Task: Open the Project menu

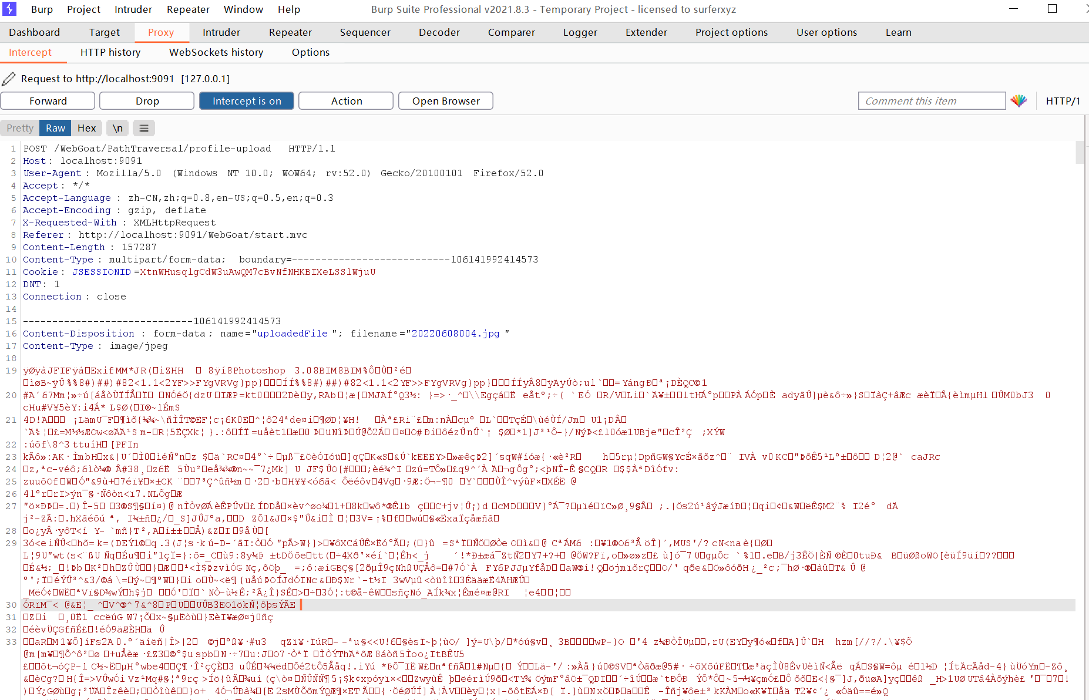Action: pyautogui.click(x=83, y=9)
